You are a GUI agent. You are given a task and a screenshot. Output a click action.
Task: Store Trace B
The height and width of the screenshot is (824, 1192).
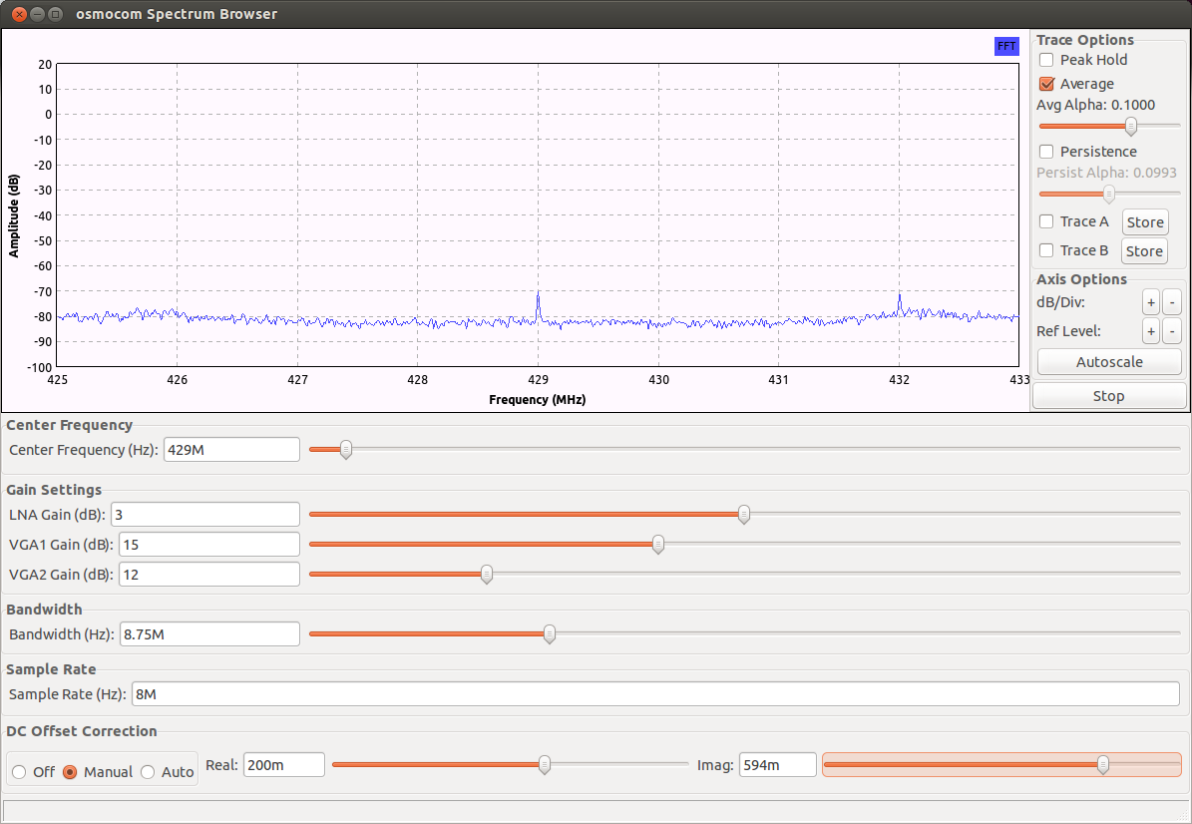click(1144, 250)
